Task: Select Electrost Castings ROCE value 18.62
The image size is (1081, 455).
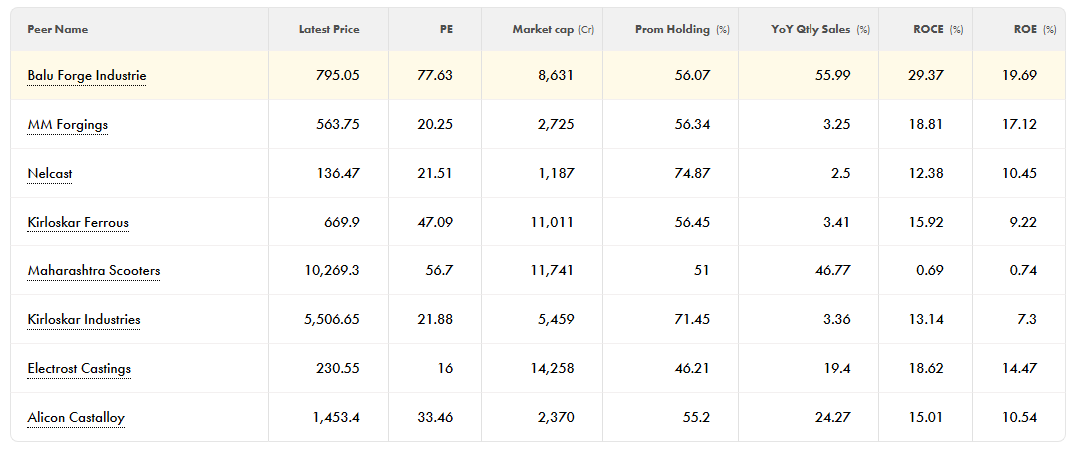Action: pos(926,369)
